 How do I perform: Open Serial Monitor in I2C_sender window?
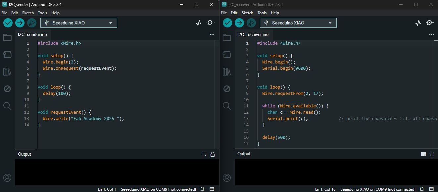point(211,23)
